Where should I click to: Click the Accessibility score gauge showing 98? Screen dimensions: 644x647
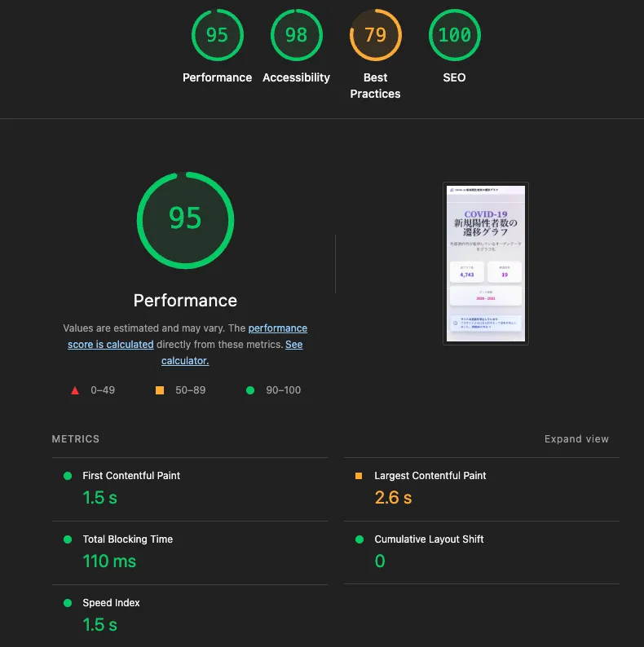[x=296, y=35]
